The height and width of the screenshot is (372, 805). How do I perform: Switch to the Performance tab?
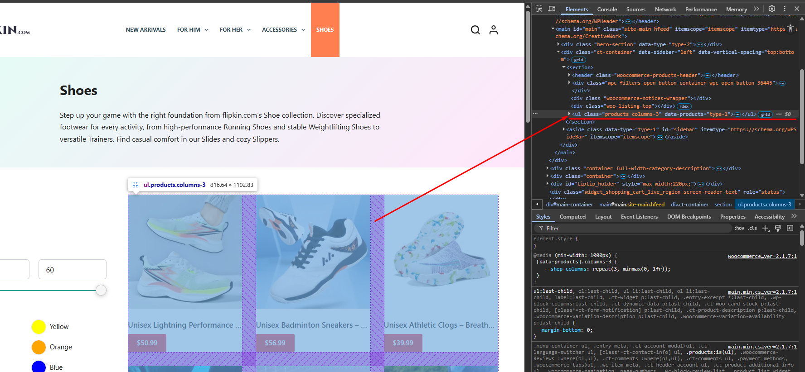point(701,9)
